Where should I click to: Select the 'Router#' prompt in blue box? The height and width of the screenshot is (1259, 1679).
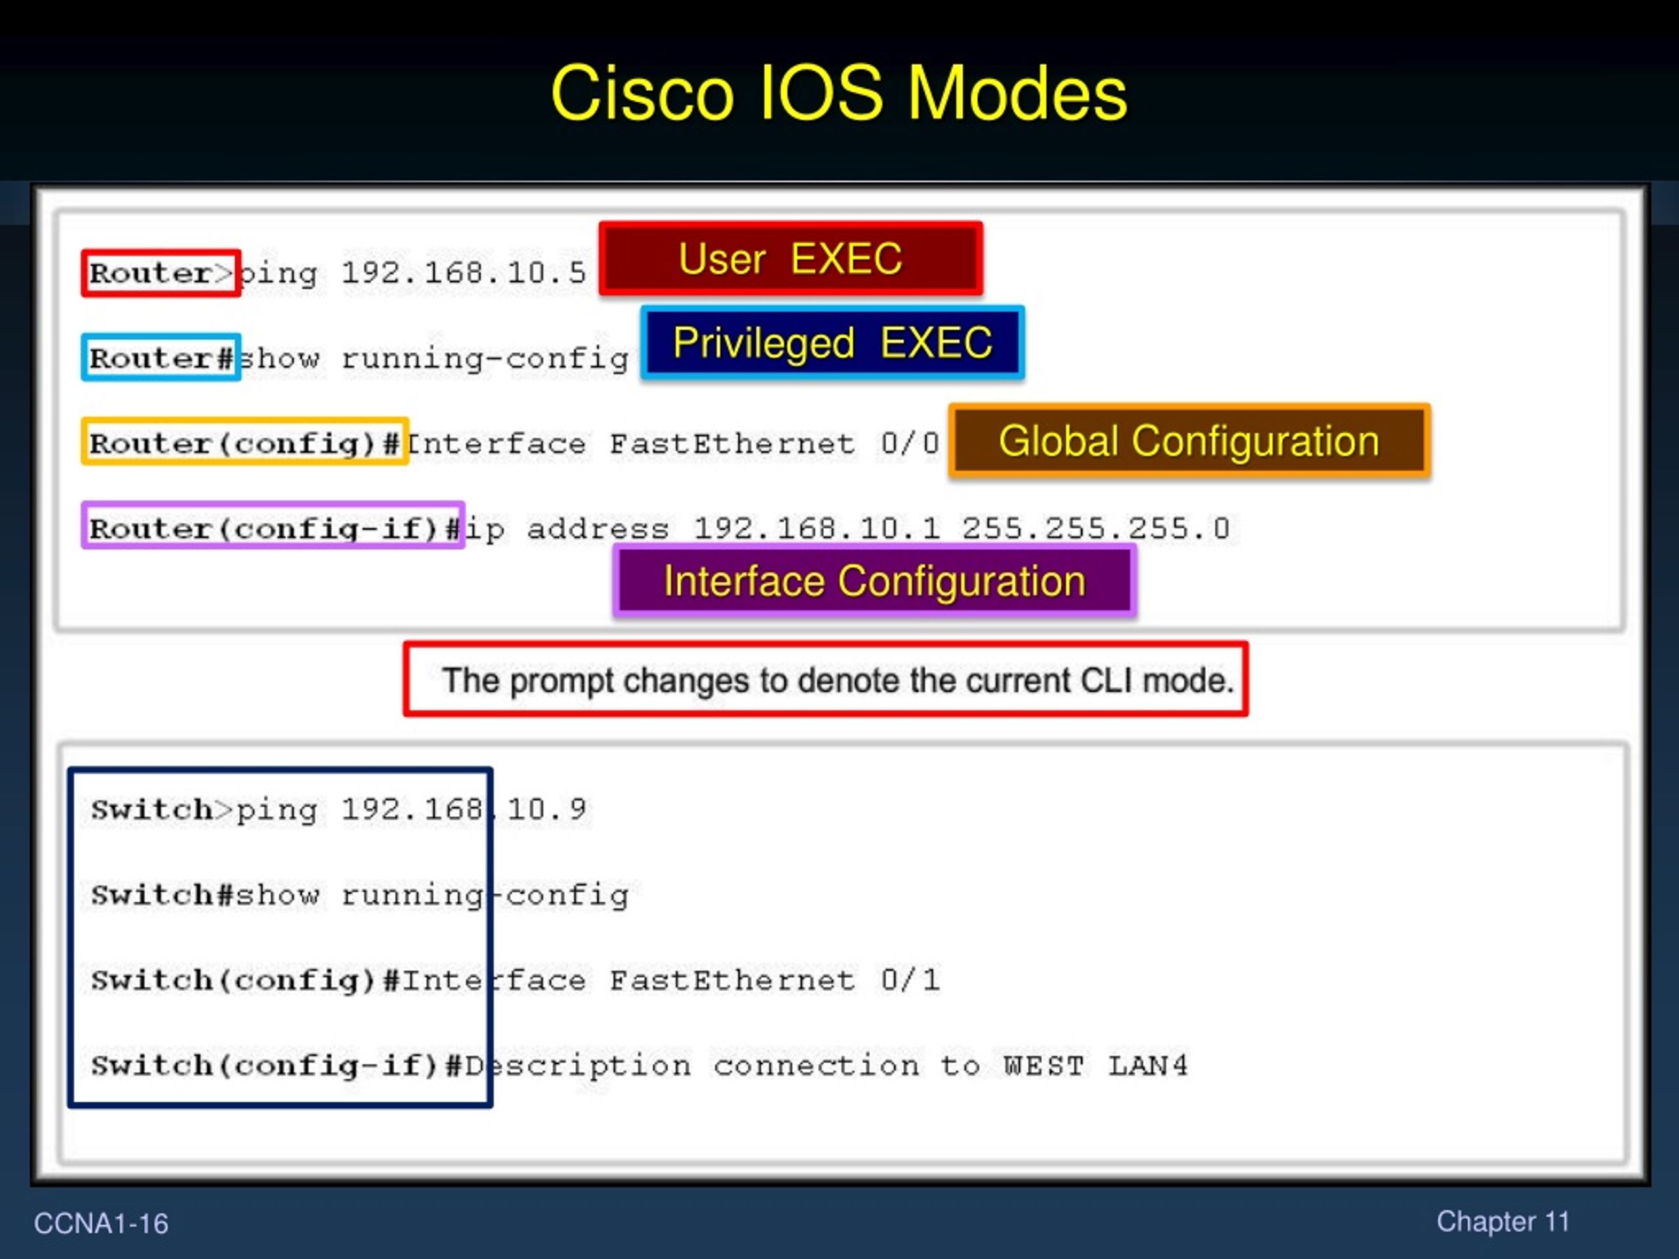161,357
